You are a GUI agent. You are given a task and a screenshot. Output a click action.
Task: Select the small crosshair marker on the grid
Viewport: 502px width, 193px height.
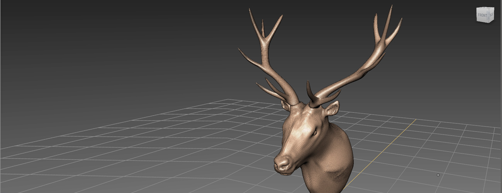pos(438,175)
